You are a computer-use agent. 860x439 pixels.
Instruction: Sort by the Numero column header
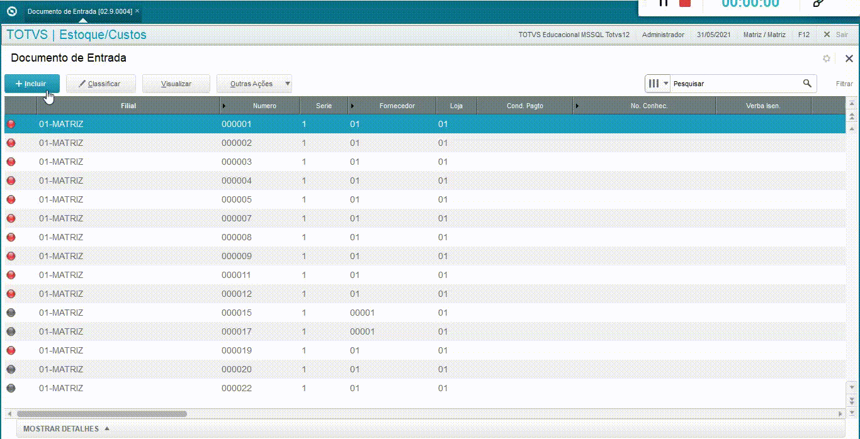coord(259,106)
